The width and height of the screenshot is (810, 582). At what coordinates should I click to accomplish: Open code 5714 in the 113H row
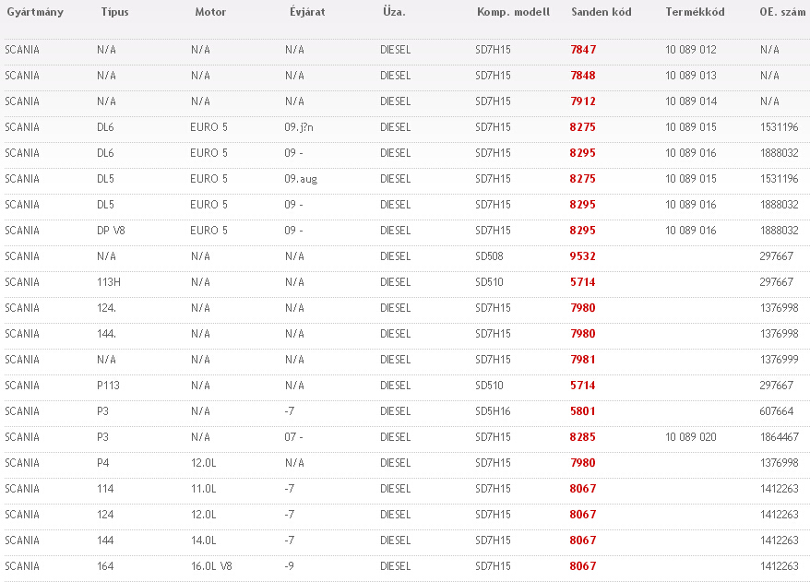point(583,282)
